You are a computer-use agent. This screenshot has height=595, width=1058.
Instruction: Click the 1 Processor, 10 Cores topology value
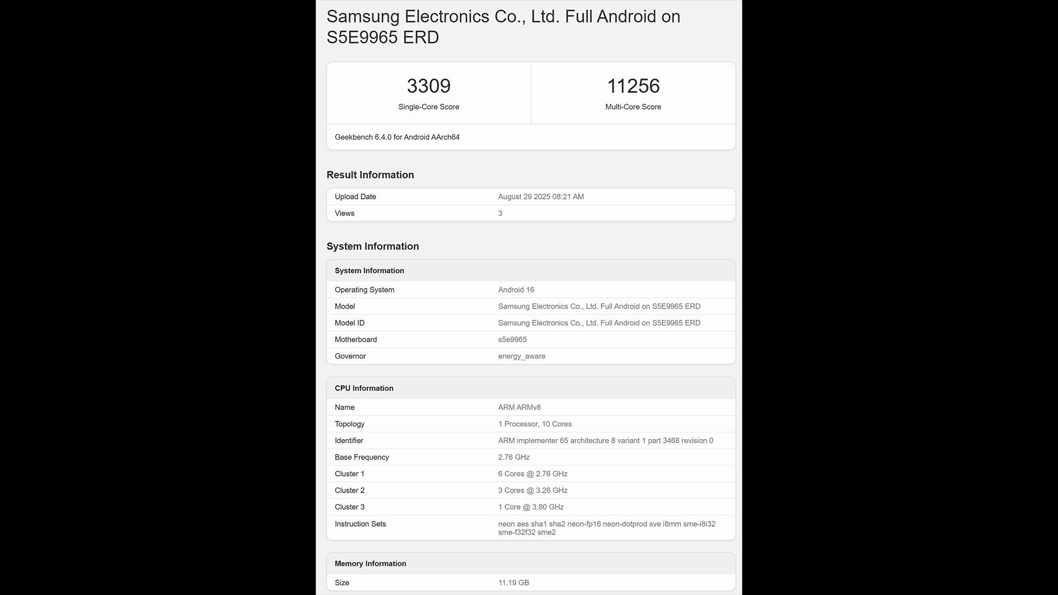click(535, 424)
